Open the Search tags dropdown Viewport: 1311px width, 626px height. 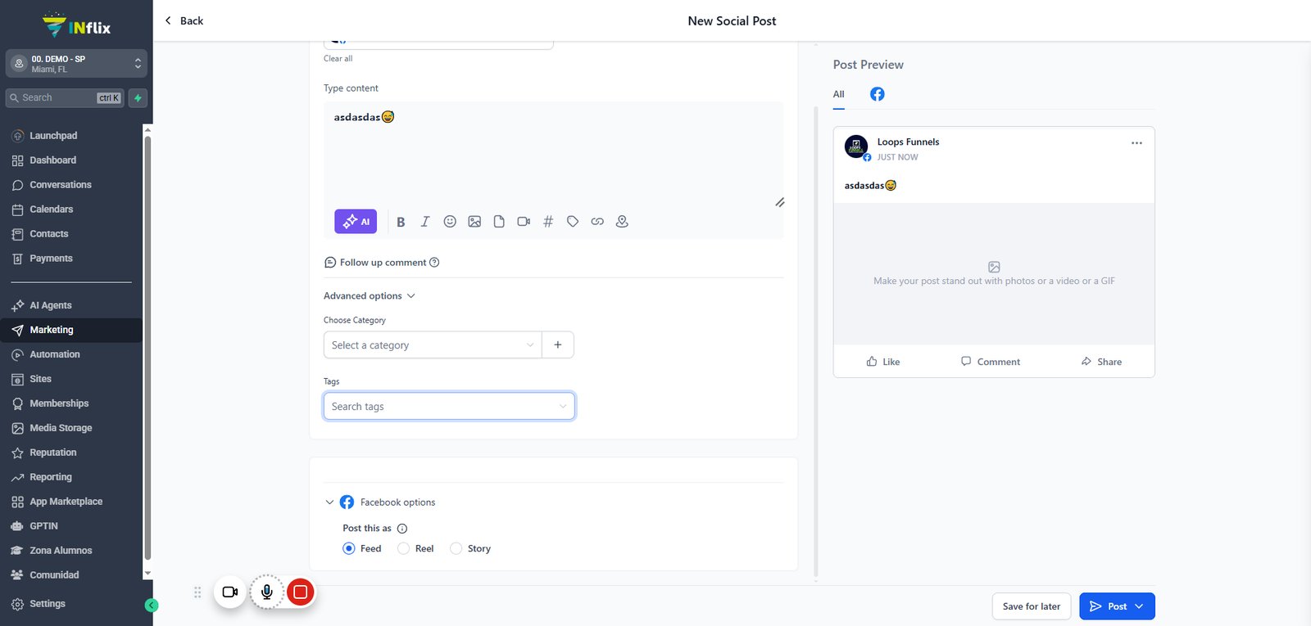[449, 407]
